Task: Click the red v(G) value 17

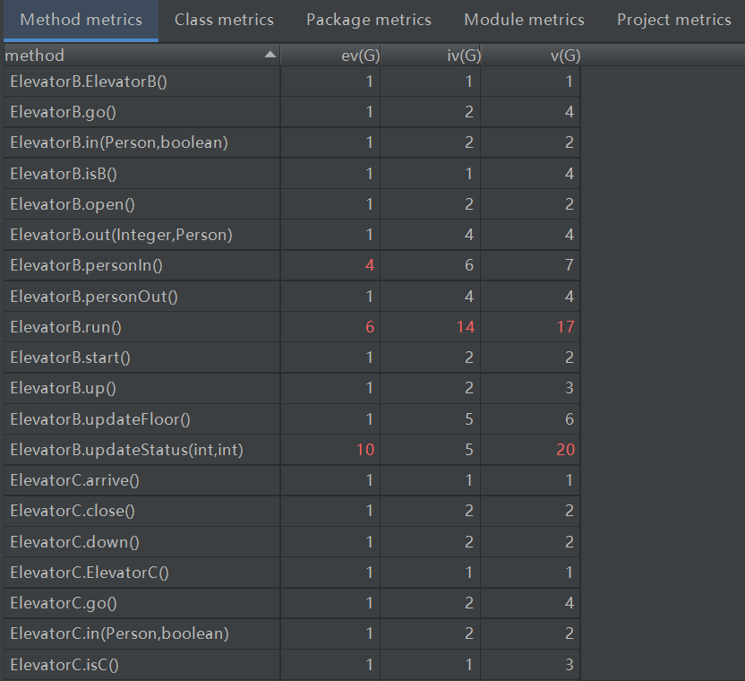Action: click(x=564, y=327)
